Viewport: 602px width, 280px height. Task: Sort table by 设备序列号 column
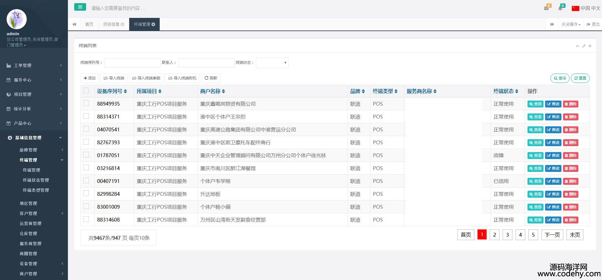click(x=112, y=91)
